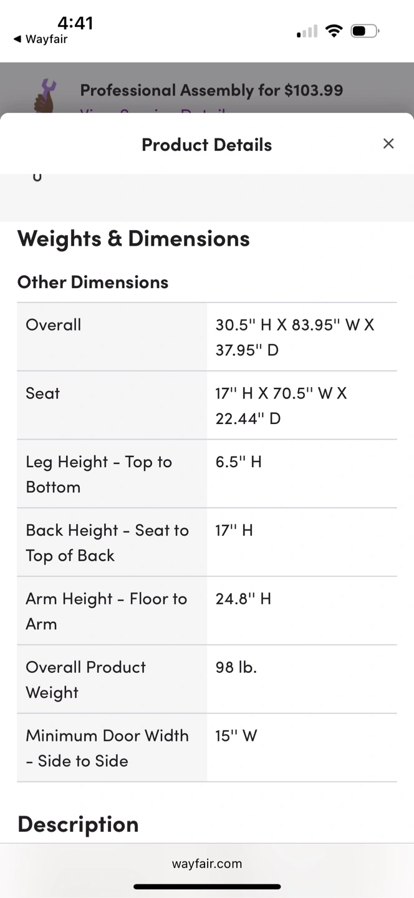Tap the Product Details title
414x898 pixels.
pos(207,145)
